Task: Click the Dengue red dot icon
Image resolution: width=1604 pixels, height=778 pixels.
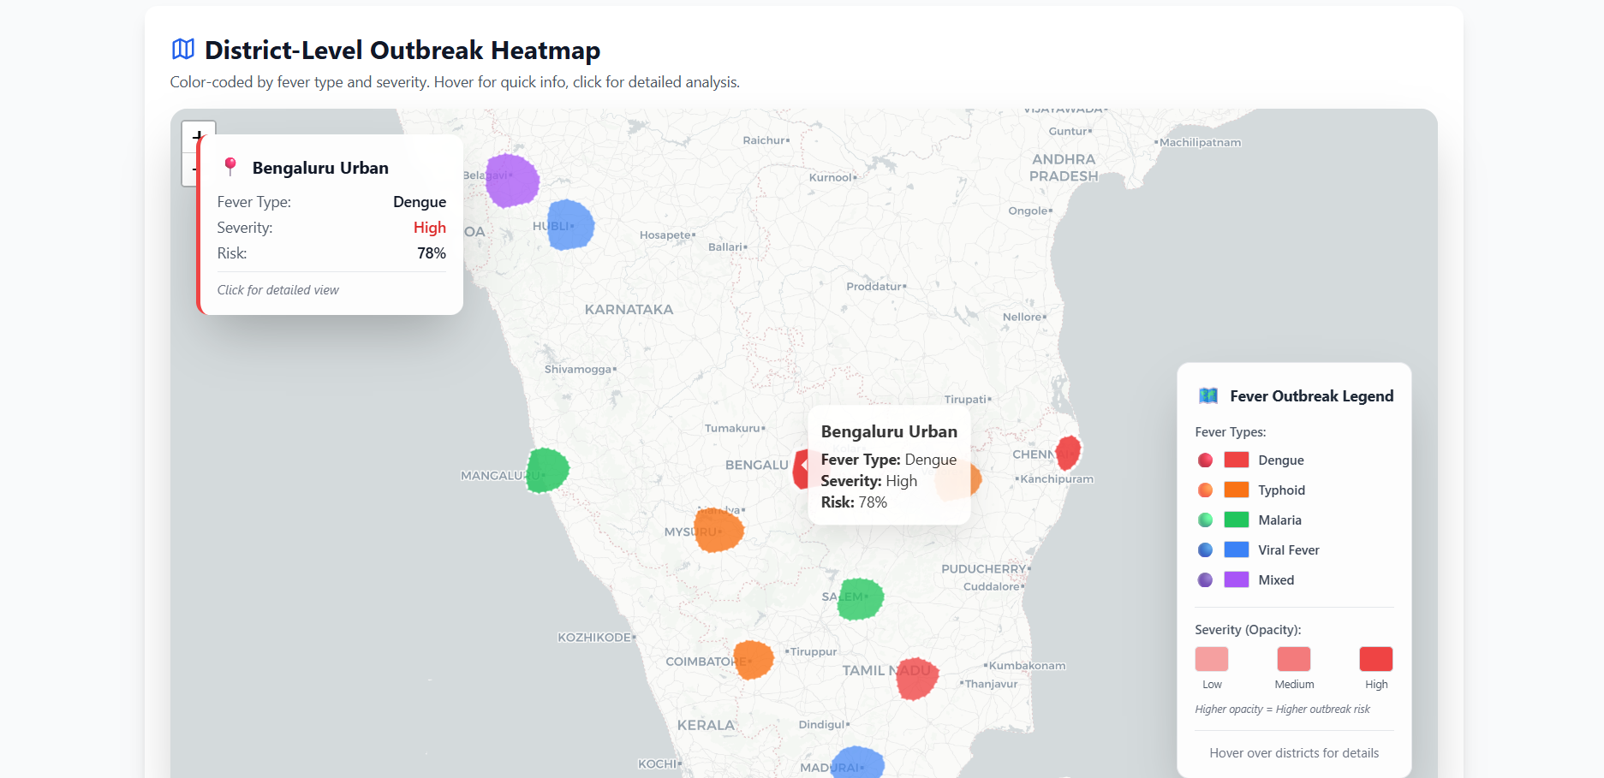Action: pos(1205,460)
